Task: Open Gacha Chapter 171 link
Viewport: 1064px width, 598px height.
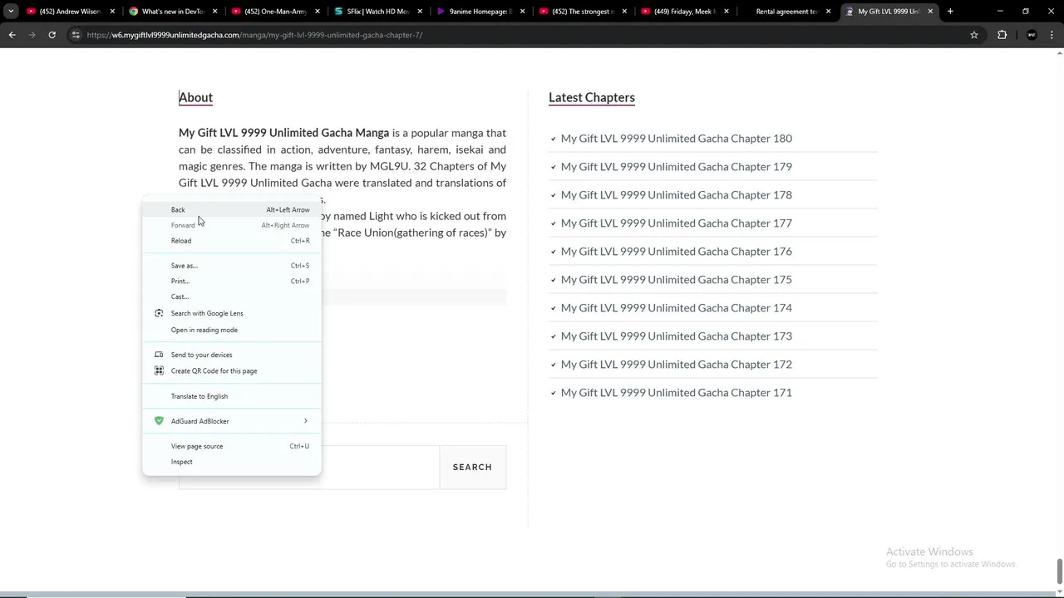Action: [x=677, y=393]
